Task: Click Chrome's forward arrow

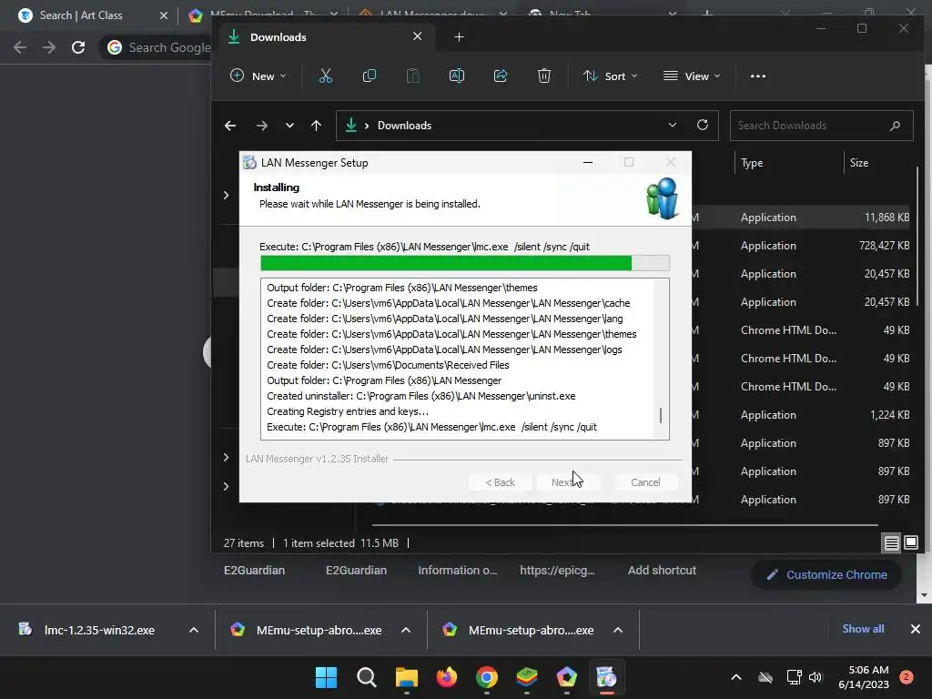Action: 49,47
